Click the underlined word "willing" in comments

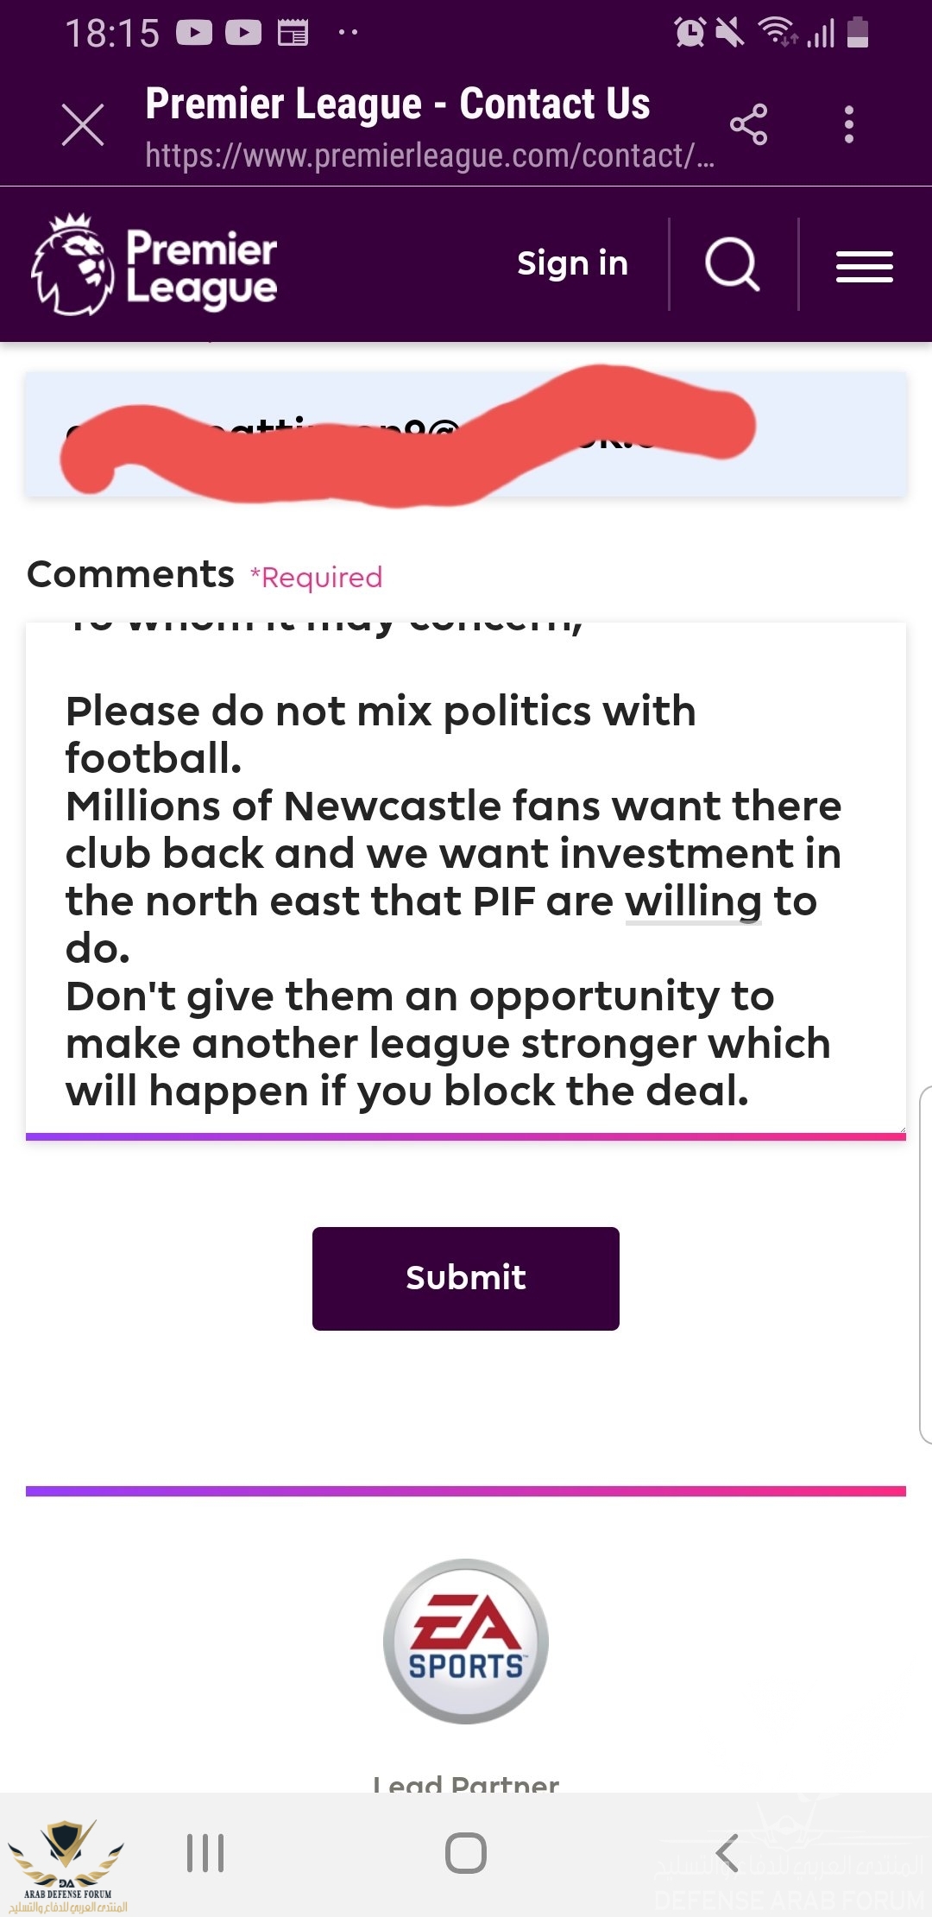693,902
